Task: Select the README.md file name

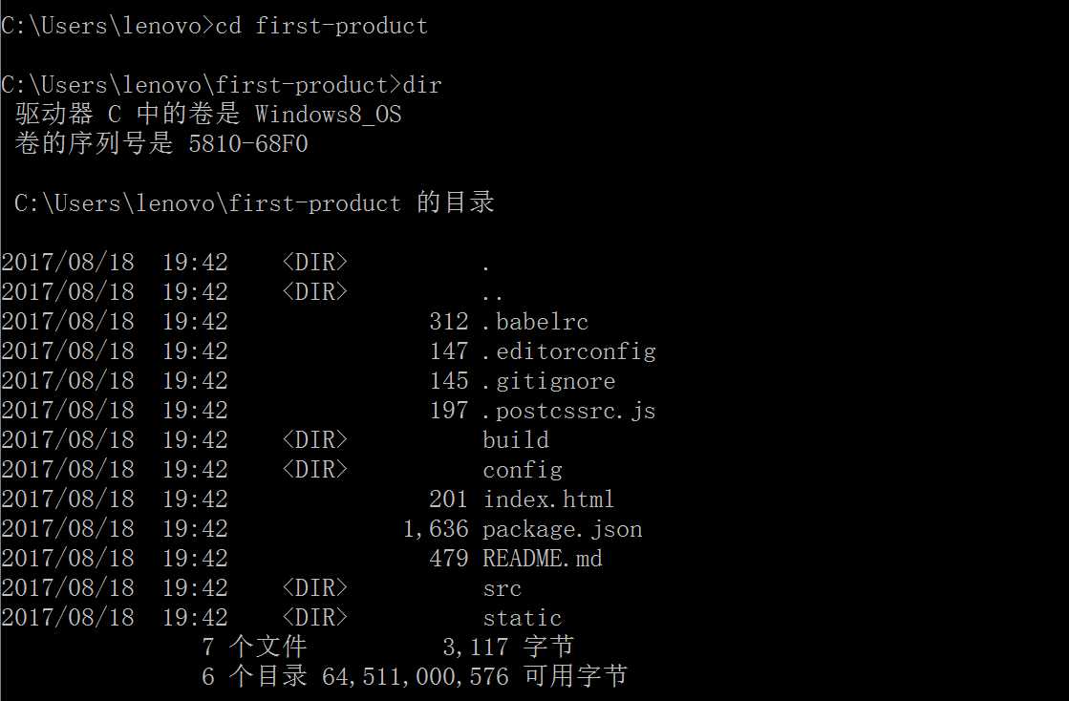Action: tap(543, 559)
